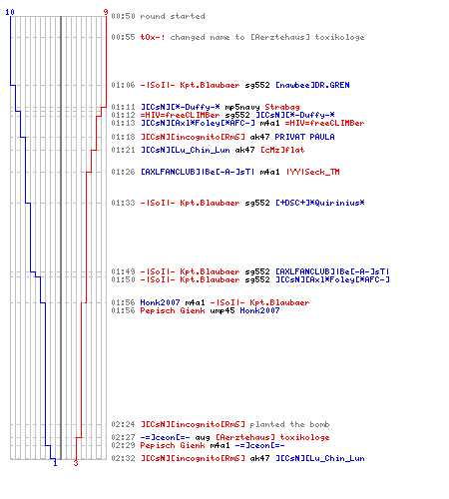Click [cMz]flat victim at 01:21

(x=282, y=151)
